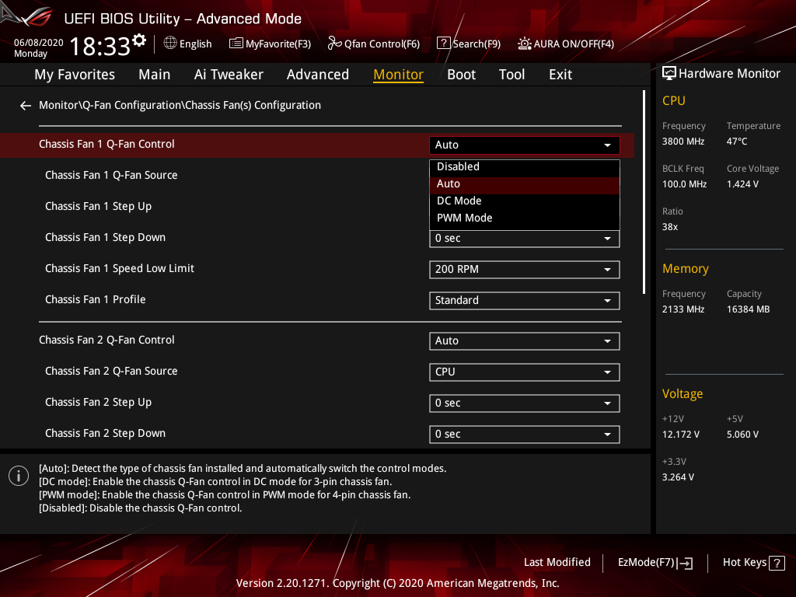
Task: Switch to EzMode(F7)
Action: (655, 563)
